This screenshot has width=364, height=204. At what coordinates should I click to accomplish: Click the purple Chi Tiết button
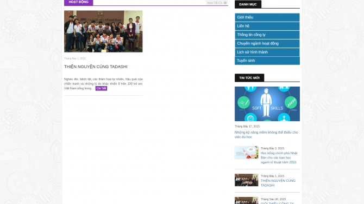click(101, 88)
